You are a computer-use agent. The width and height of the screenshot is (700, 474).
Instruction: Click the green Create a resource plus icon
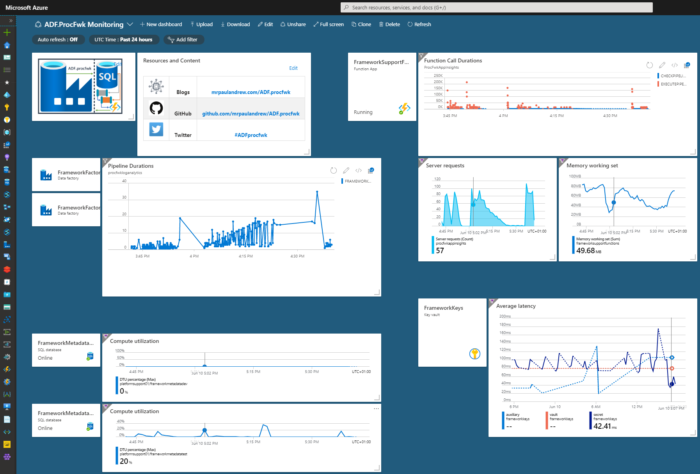pos(7,32)
